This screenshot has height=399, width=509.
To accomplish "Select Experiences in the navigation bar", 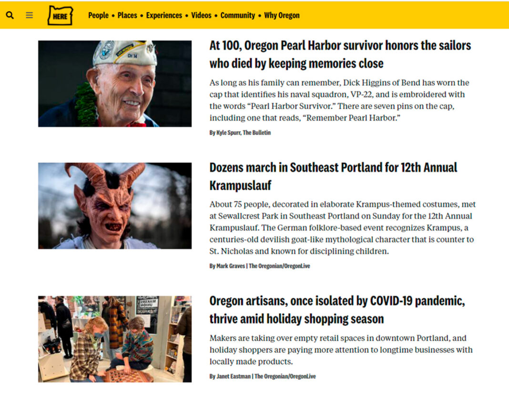I will (x=164, y=15).
